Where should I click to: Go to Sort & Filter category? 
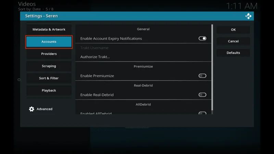coord(49,78)
